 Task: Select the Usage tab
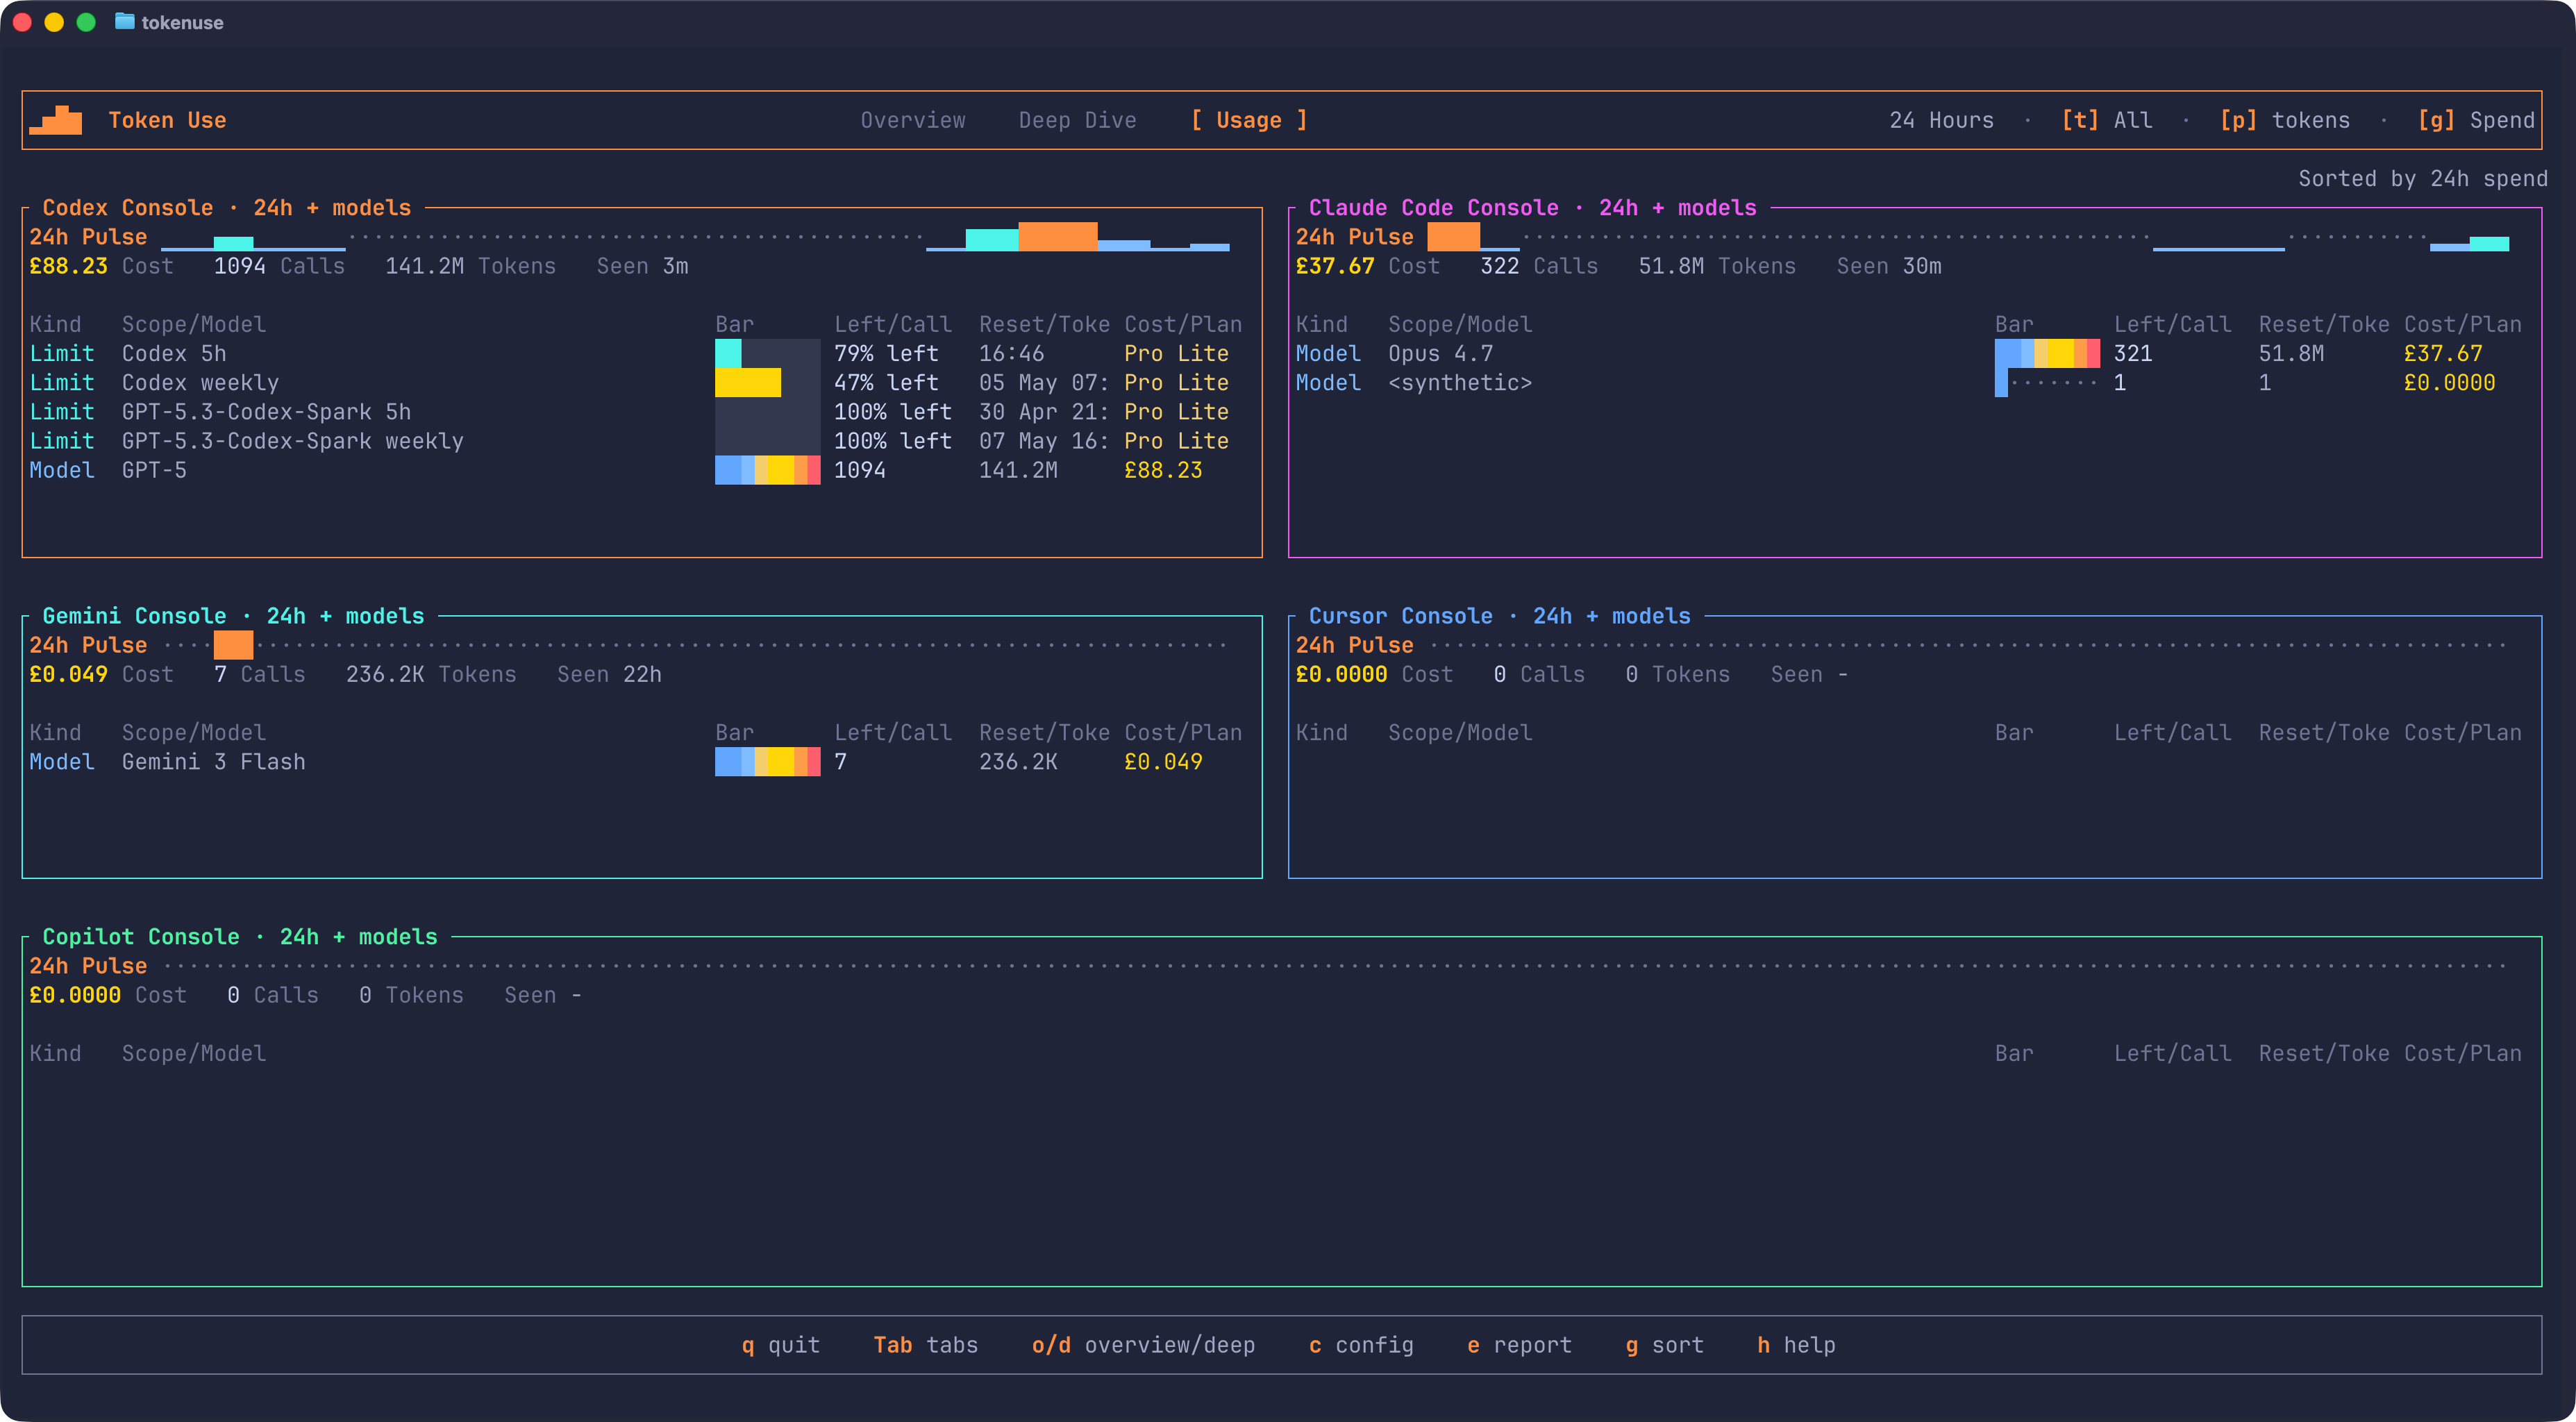click(1248, 120)
